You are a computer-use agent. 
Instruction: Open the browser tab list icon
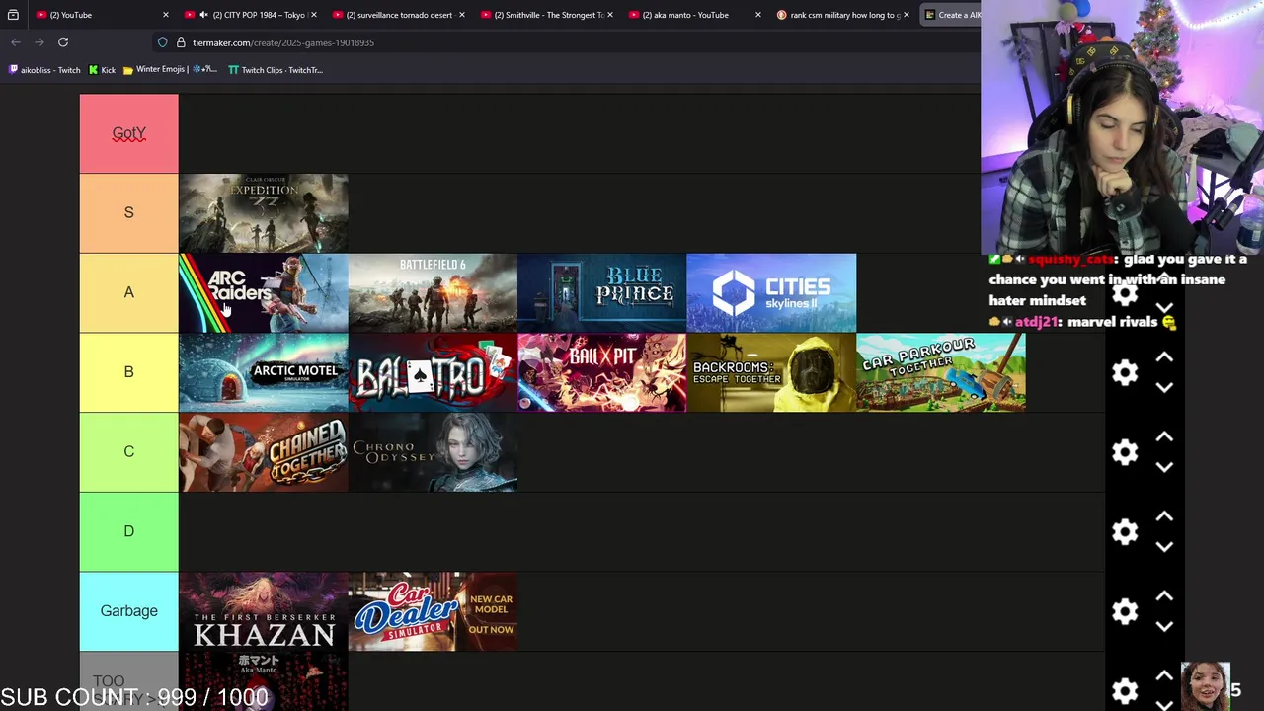coord(13,15)
